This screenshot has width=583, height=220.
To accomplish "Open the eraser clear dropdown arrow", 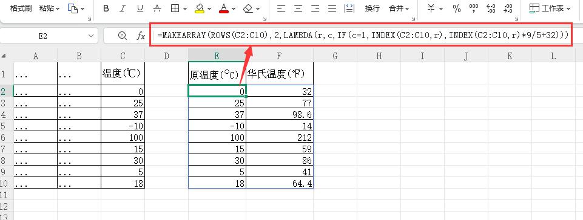I will (x=258, y=9).
